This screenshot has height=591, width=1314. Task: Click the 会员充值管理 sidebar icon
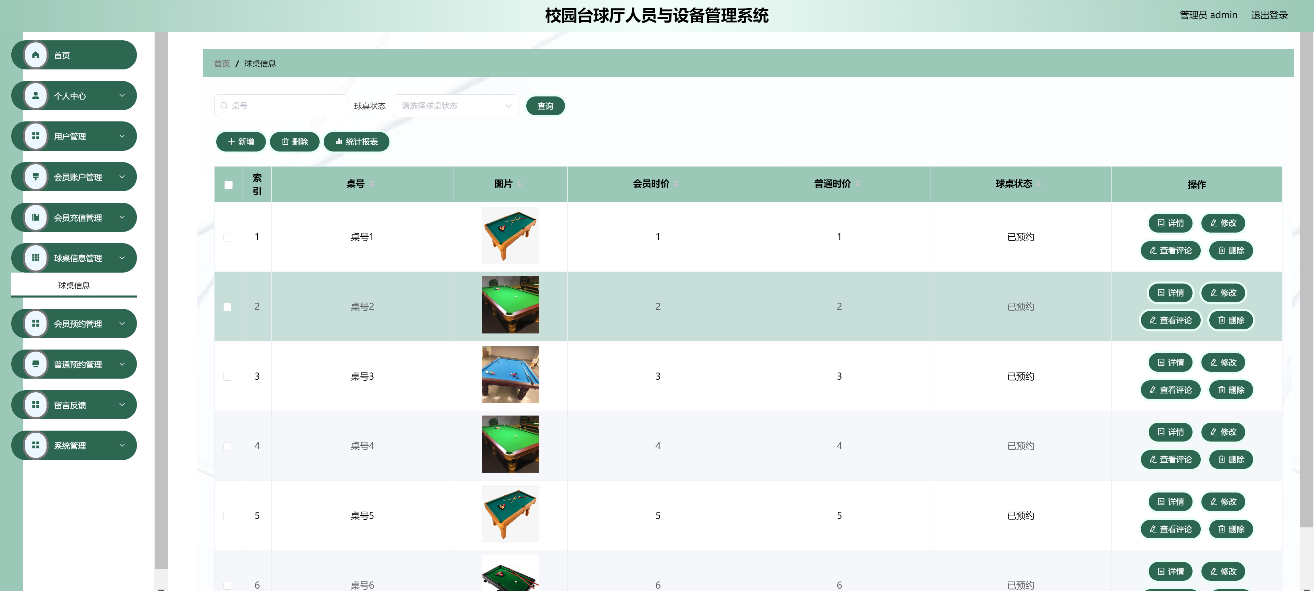click(35, 217)
